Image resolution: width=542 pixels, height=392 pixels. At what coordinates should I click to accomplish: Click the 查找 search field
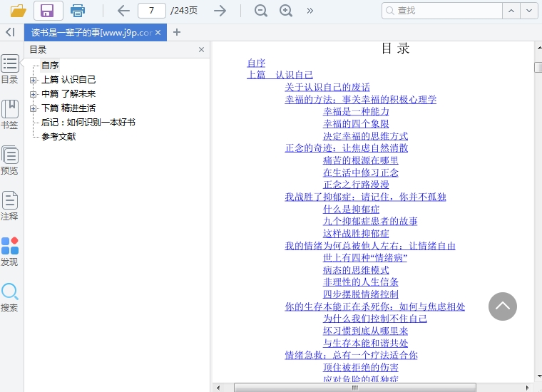(442, 11)
